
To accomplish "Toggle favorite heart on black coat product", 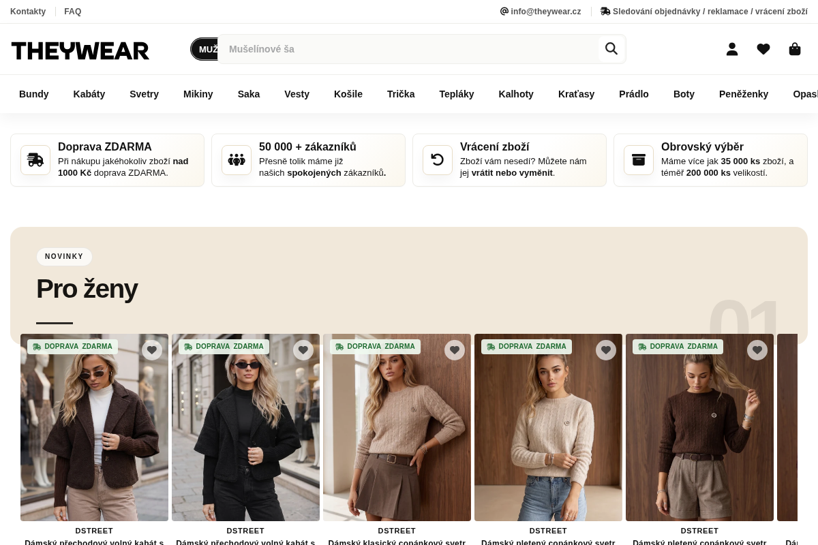I will (x=303, y=350).
